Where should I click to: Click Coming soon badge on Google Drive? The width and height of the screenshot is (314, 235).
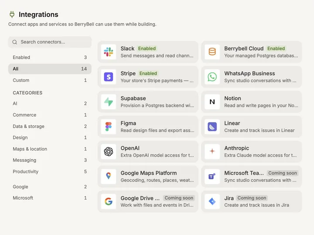179,198
